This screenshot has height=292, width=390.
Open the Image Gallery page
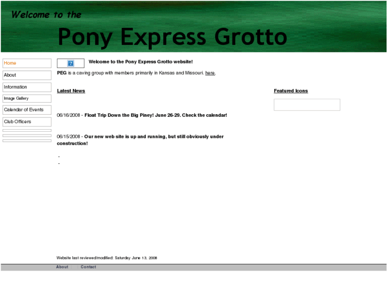(x=27, y=99)
